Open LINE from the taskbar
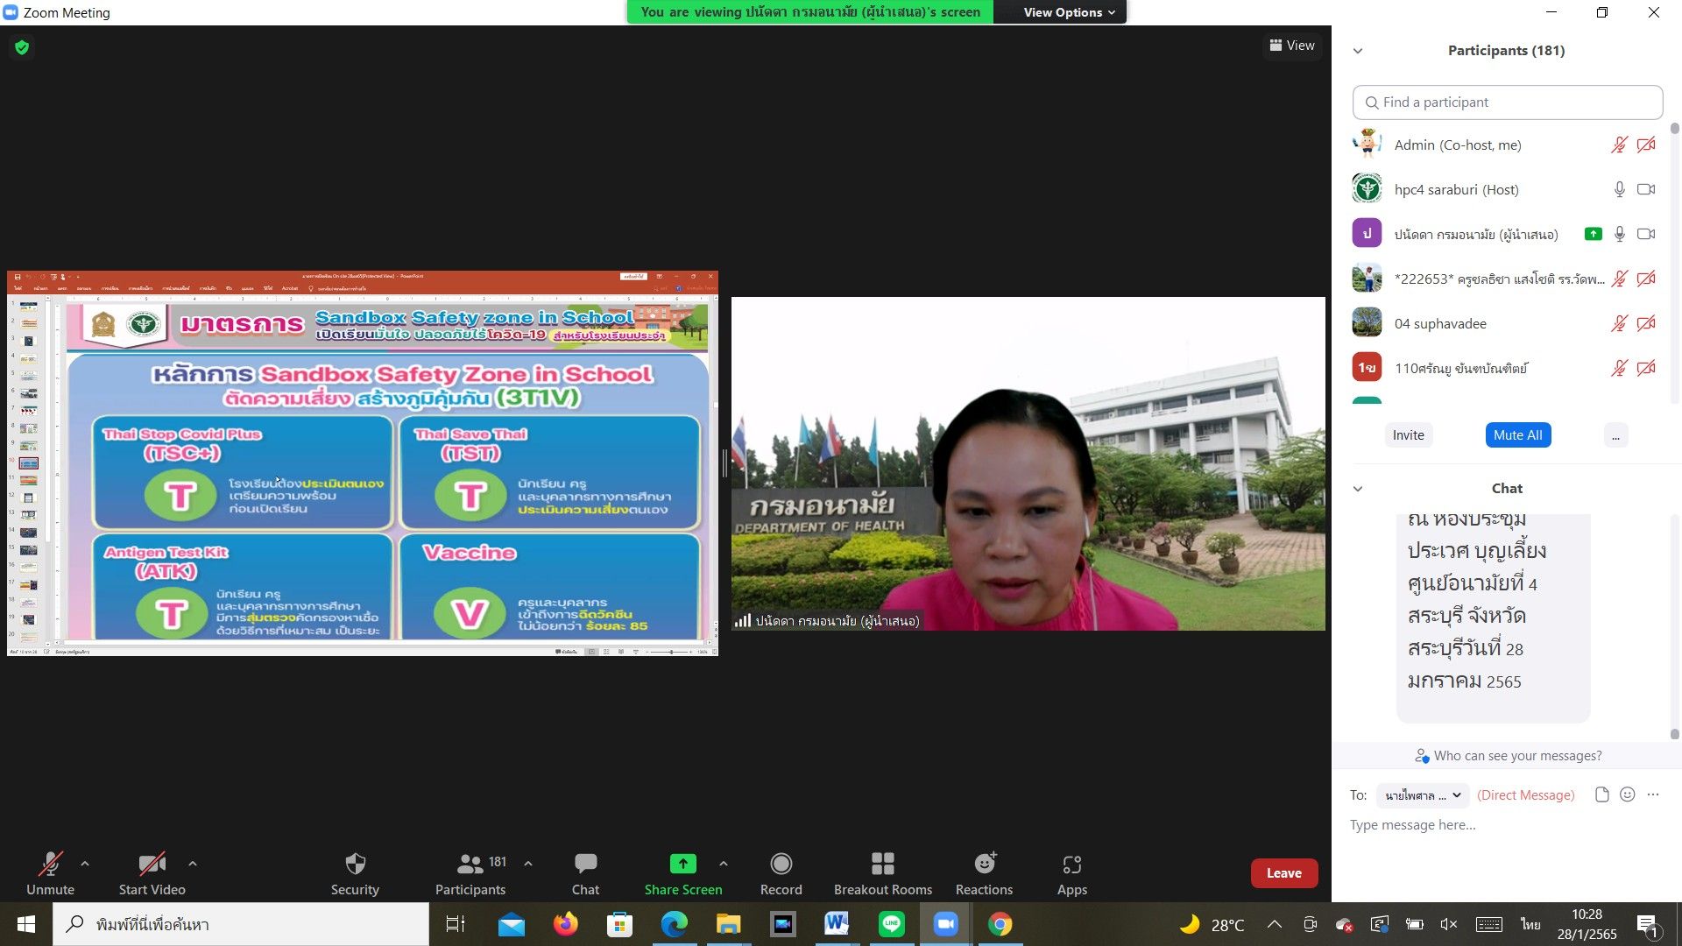Viewport: 1682px width, 946px height. coord(891,924)
